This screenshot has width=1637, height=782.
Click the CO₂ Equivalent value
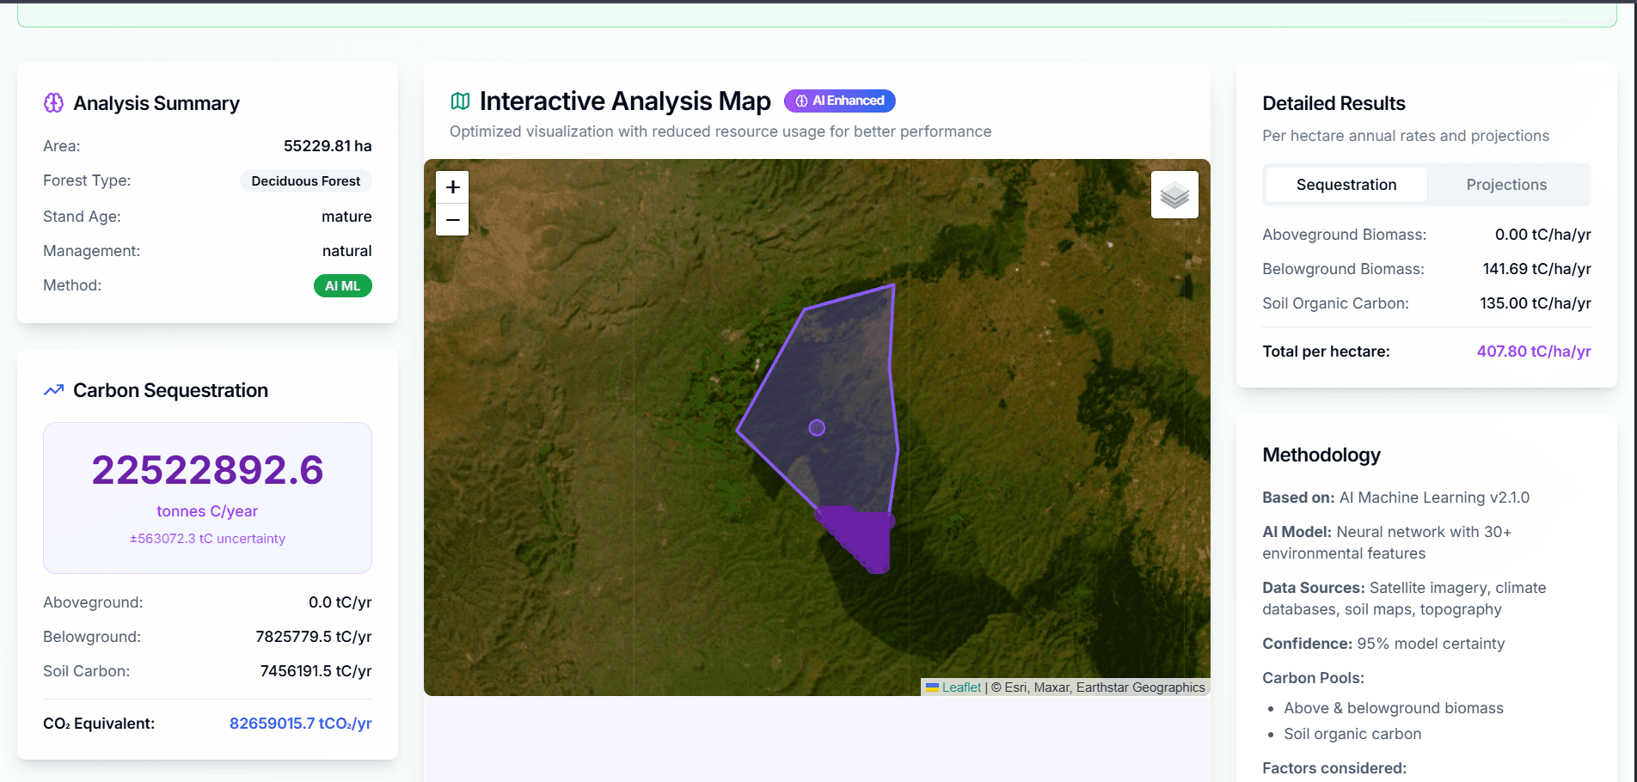click(x=301, y=724)
